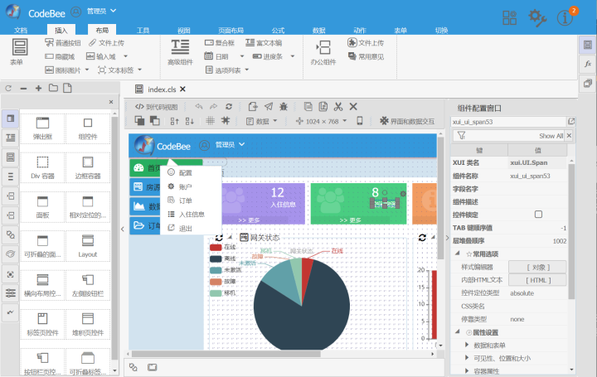The image size is (597, 377).
Task: Click the mobile device preview icon
Action: 359,121
